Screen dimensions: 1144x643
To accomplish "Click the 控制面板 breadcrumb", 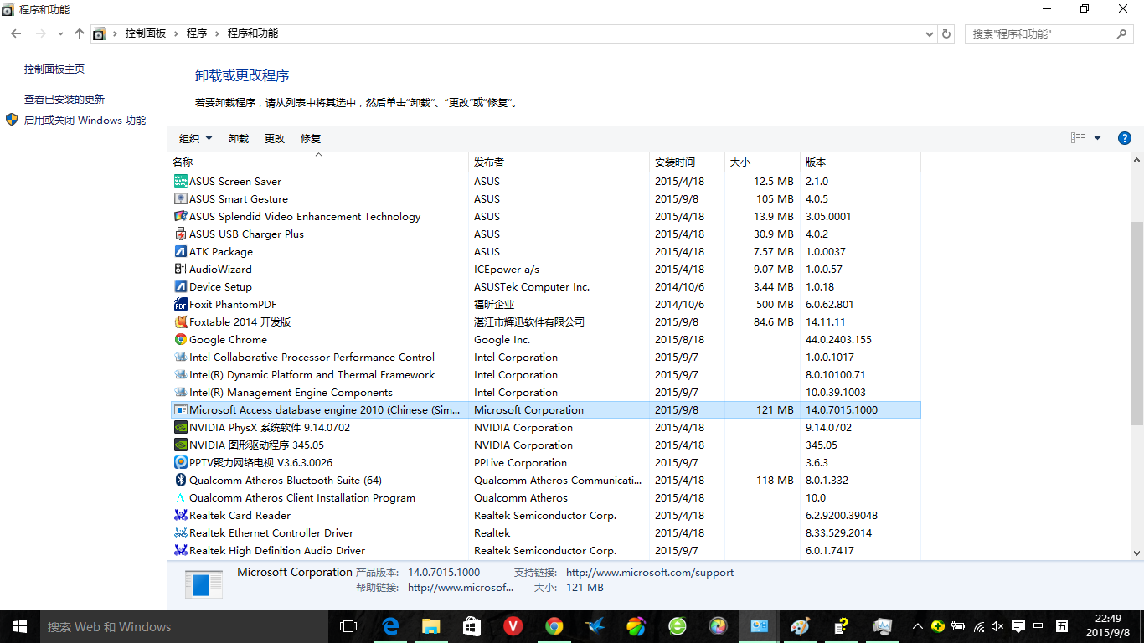I will (146, 33).
